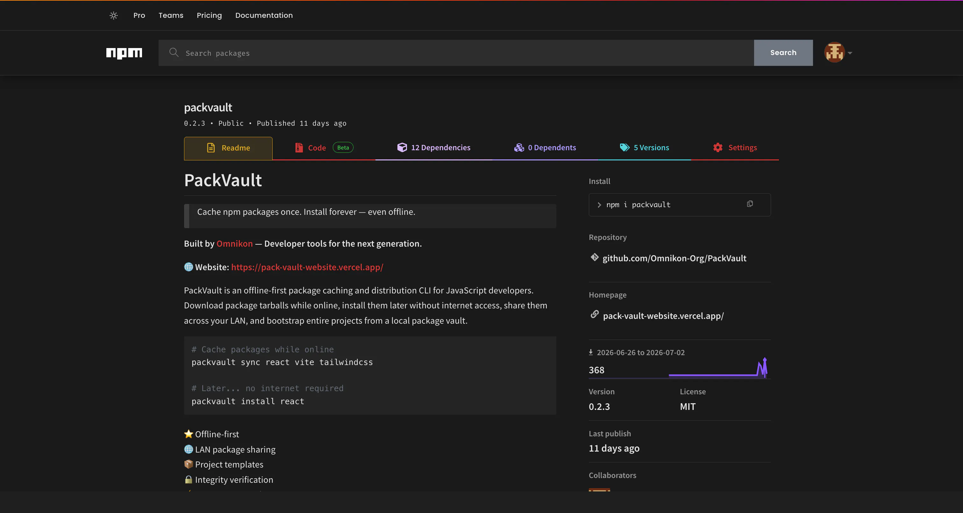Click the npm logo
The image size is (963, 513).
tap(124, 53)
